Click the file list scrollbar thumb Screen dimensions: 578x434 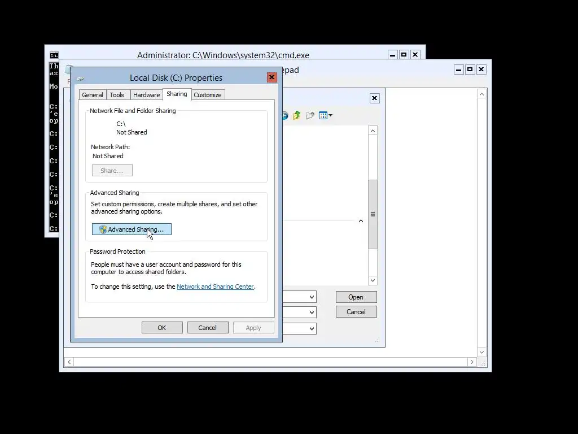(373, 214)
